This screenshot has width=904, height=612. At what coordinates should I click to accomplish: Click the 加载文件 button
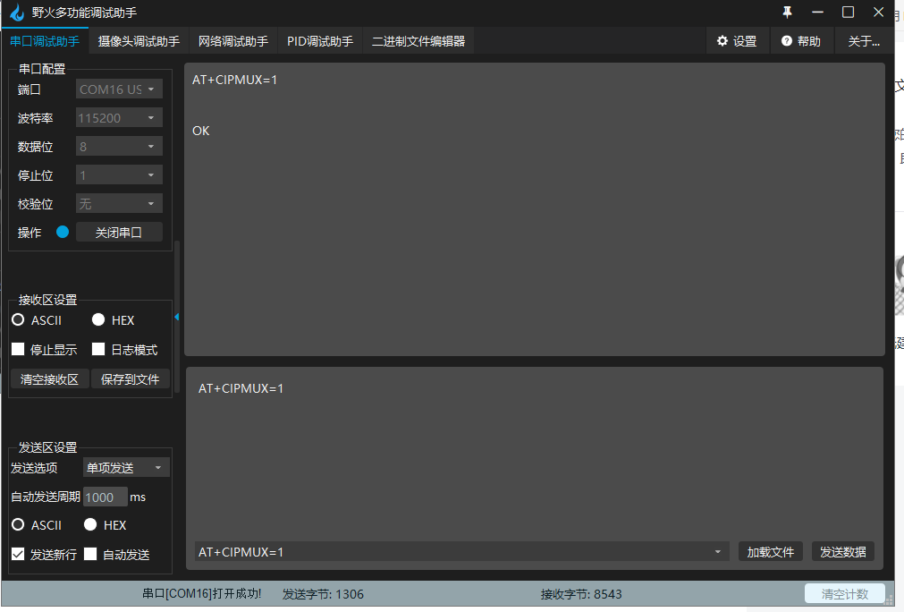pyautogui.click(x=770, y=551)
